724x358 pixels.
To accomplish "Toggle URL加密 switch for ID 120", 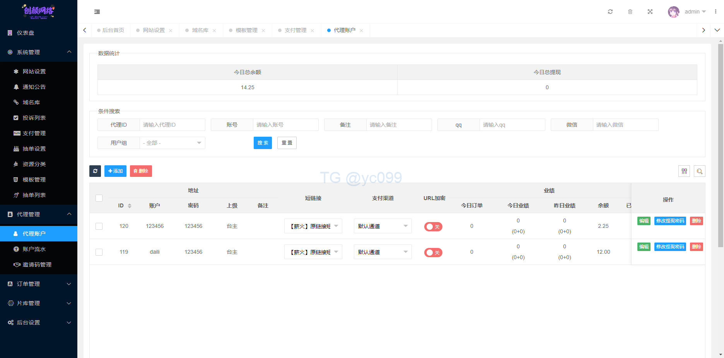I will 433,227.
